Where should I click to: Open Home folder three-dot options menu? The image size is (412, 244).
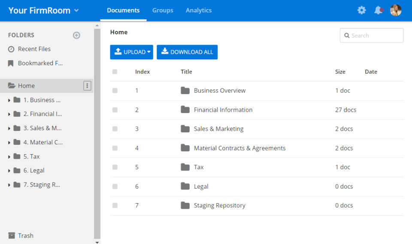point(87,86)
